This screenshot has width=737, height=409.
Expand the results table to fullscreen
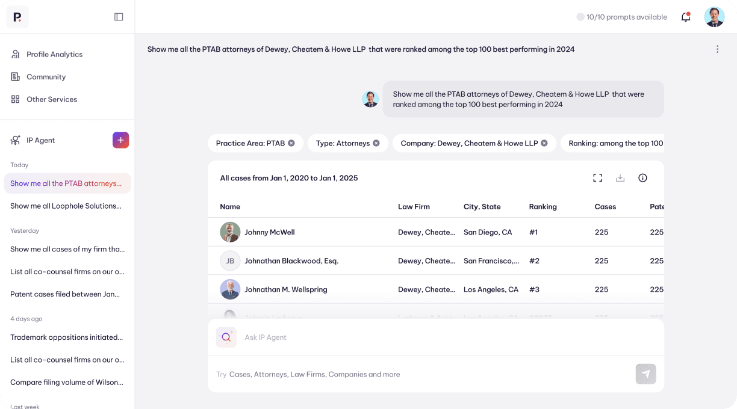(597, 178)
